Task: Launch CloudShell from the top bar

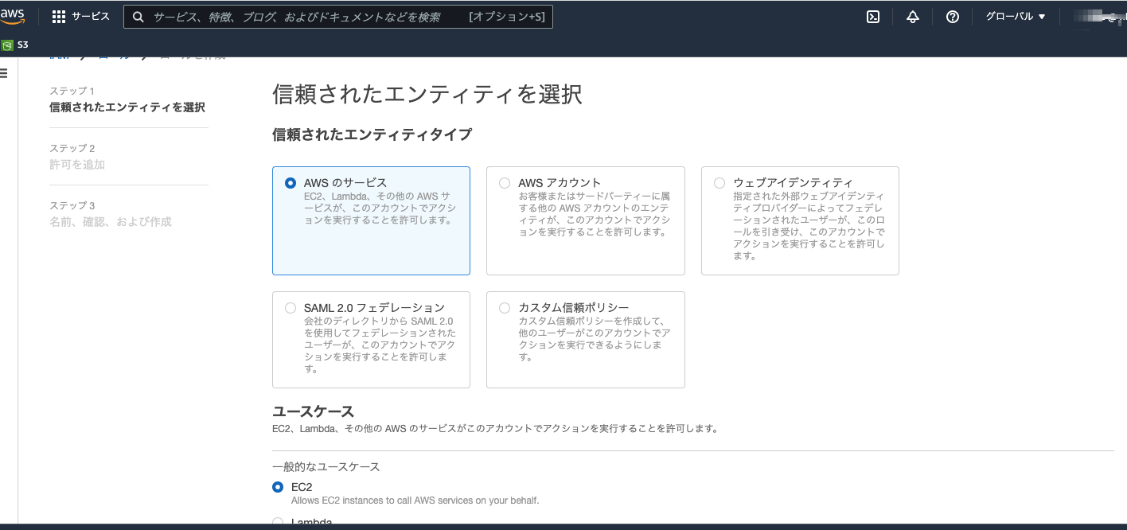Action: pyautogui.click(x=873, y=17)
